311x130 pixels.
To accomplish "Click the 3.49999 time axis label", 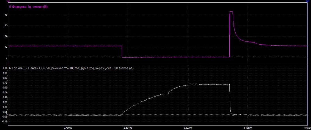I will tap(68, 128).
